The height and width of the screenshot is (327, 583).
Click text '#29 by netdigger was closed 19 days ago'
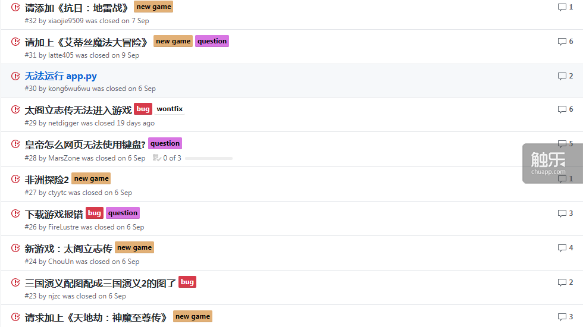pos(90,123)
